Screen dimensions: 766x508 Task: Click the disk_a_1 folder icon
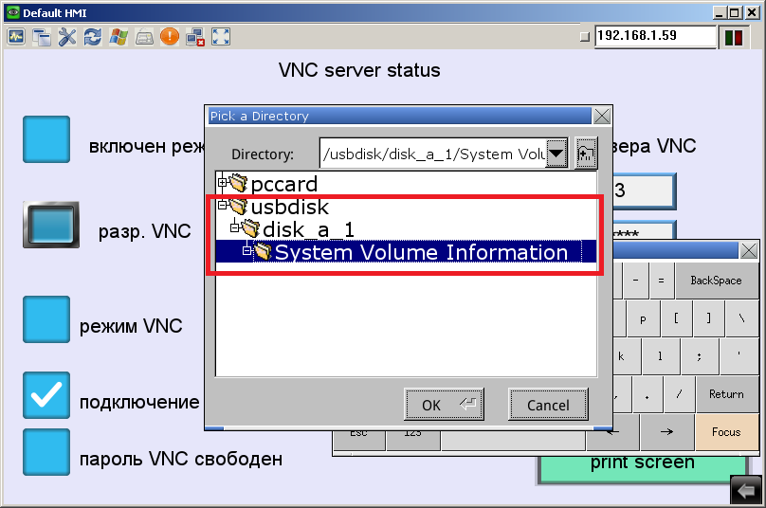tap(250, 228)
